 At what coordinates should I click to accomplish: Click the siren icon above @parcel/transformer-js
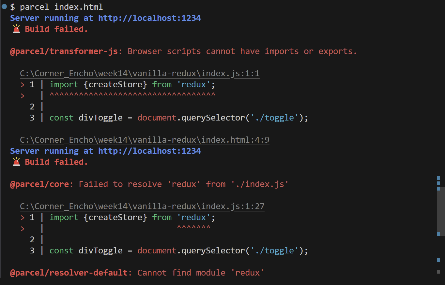click(x=16, y=29)
